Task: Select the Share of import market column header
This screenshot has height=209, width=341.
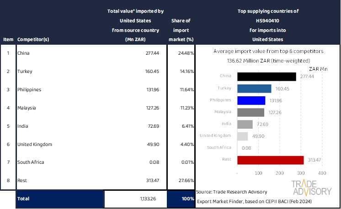Action: coord(181,30)
